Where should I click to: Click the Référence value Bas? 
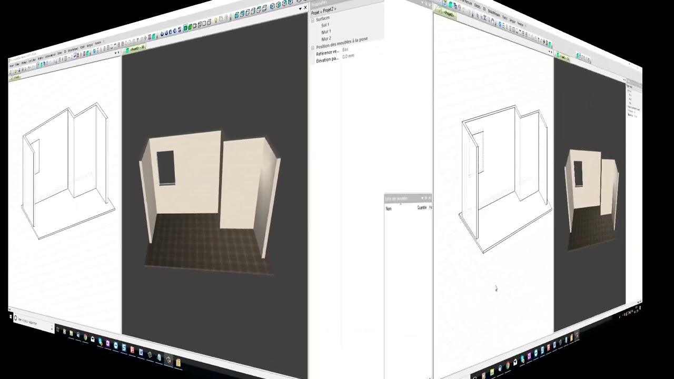tap(345, 49)
